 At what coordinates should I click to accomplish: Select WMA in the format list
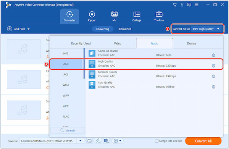coord(66,85)
